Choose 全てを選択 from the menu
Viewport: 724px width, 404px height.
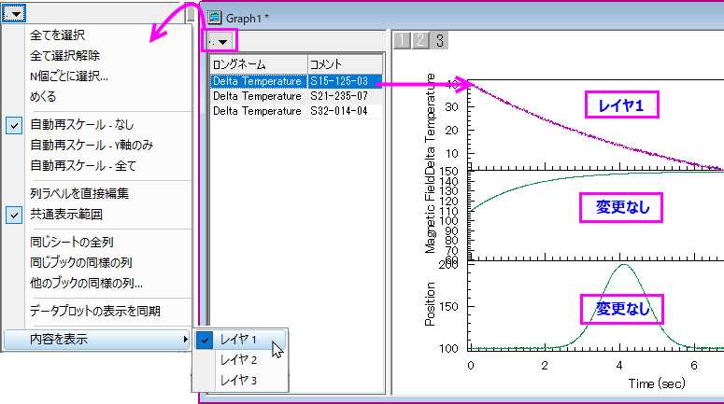[x=57, y=35]
